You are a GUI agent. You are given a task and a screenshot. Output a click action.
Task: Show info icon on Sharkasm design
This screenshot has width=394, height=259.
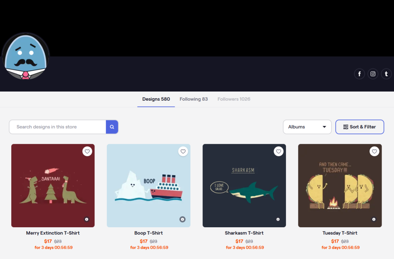click(278, 219)
